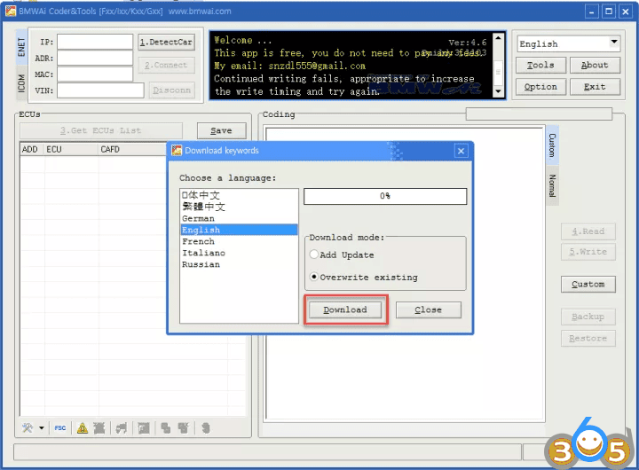Click the yellow warning triangle toolbar icon
This screenshot has width=639, height=470.
83,428
